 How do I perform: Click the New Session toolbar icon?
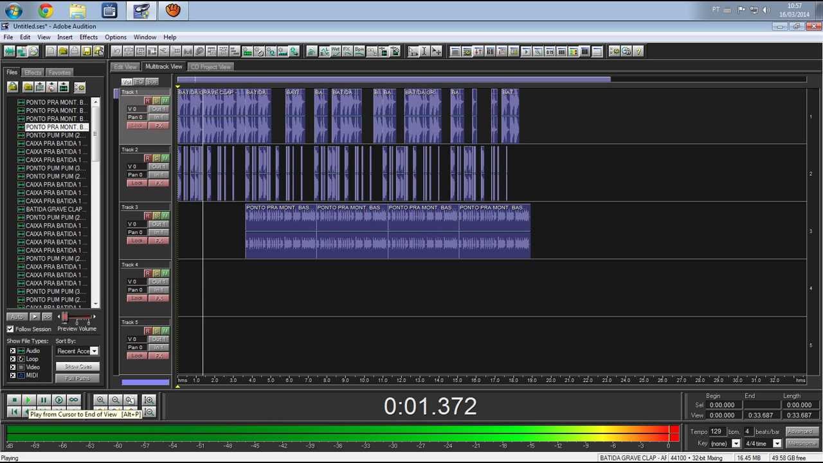pos(51,51)
